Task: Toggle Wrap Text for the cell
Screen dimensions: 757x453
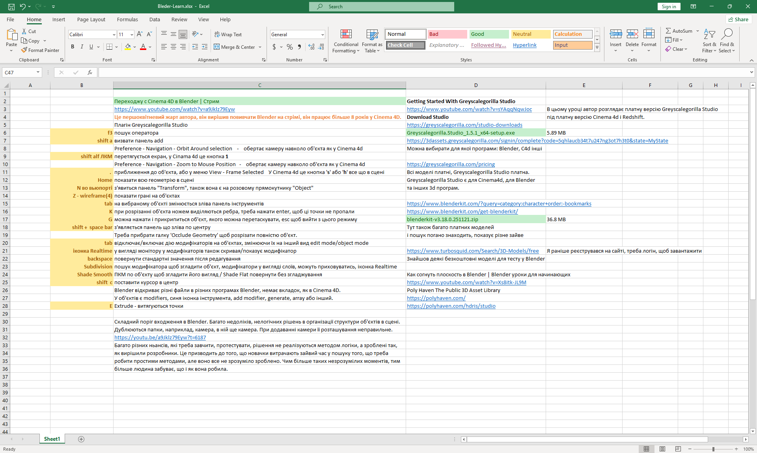Action: coord(228,34)
